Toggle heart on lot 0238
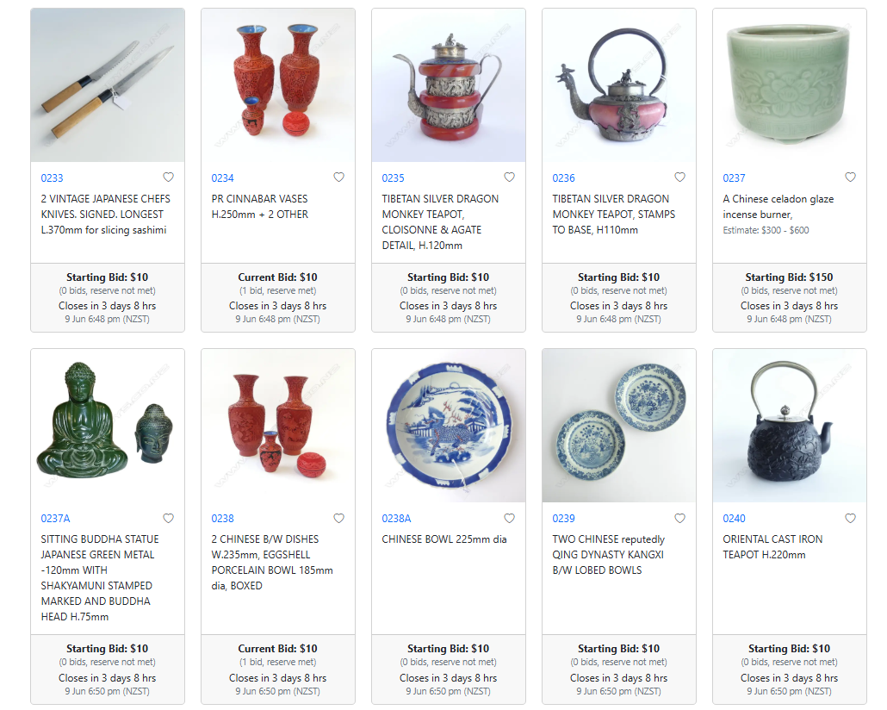The image size is (887, 710). coord(338,518)
